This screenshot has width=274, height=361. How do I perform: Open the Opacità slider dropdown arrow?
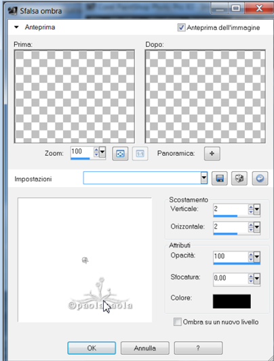(x=257, y=256)
